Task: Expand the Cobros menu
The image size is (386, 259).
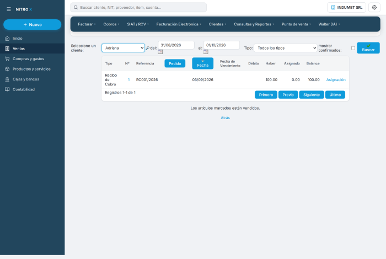Action: point(111,24)
